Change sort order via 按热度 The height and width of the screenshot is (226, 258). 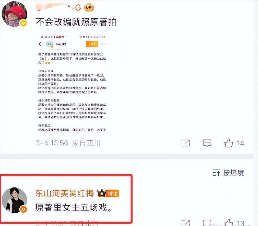point(233,173)
